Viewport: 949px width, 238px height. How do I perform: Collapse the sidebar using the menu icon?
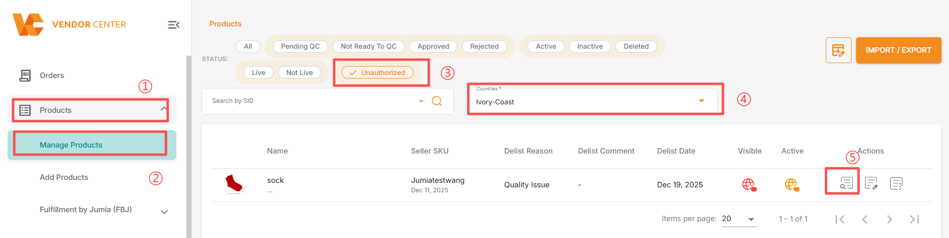[173, 25]
